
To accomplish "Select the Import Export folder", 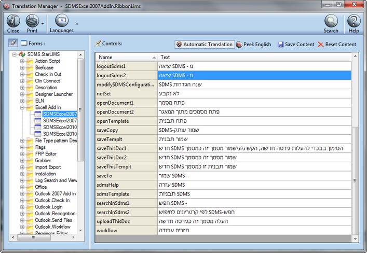I will [48, 167].
